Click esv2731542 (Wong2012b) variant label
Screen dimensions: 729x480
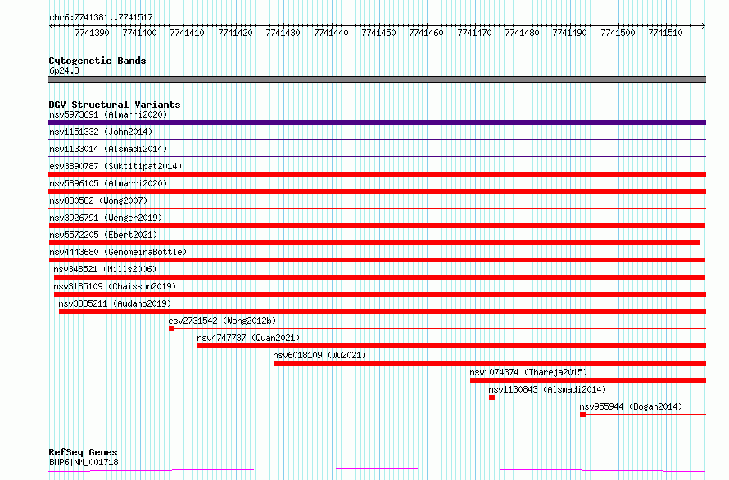click(x=222, y=321)
